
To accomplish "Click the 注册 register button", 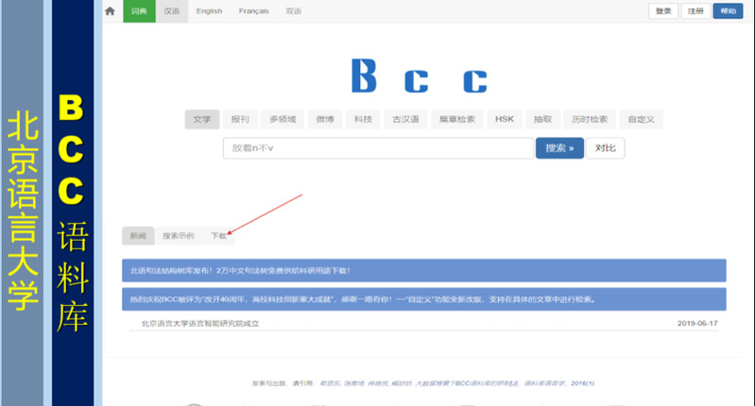I will [695, 11].
